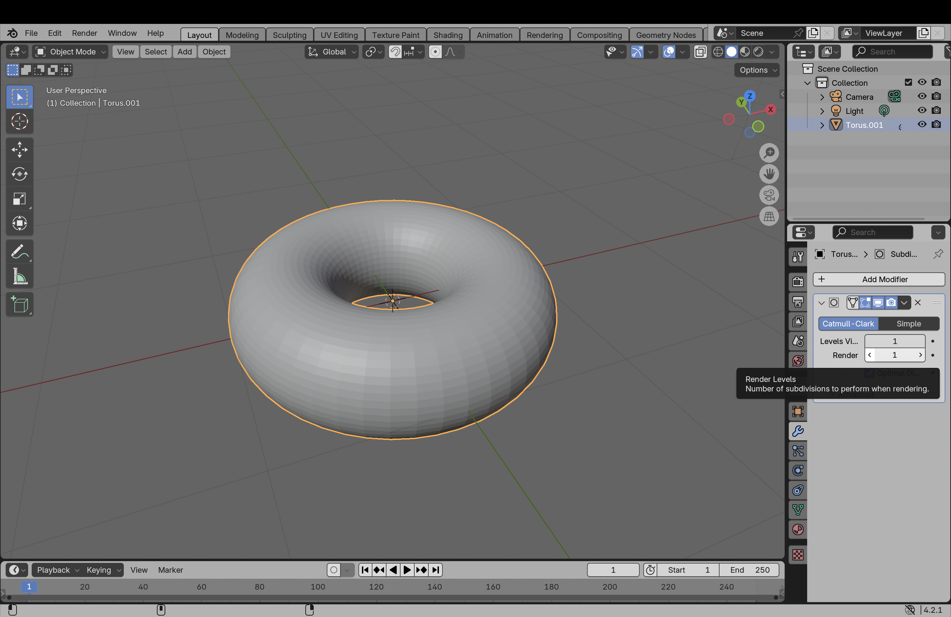The image size is (951, 617).
Task: Pick the Add Cube tool
Action: [19, 305]
